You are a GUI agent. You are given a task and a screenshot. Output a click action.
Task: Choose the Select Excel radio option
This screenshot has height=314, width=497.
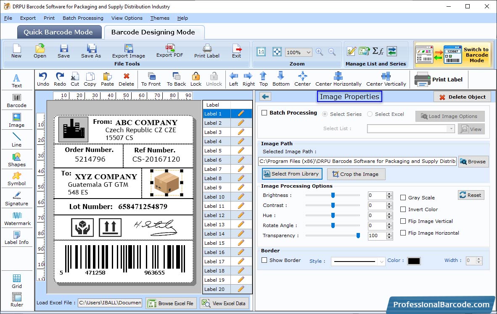370,114
